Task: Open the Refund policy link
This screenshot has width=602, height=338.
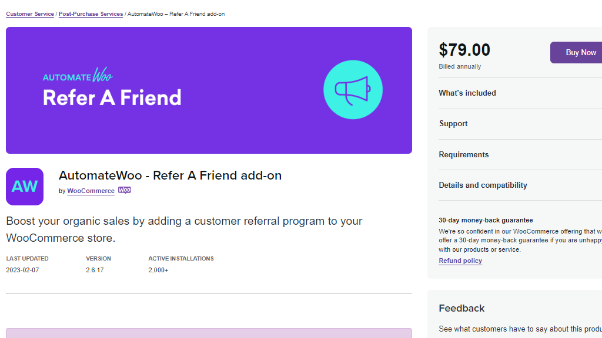Action: [460, 261]
